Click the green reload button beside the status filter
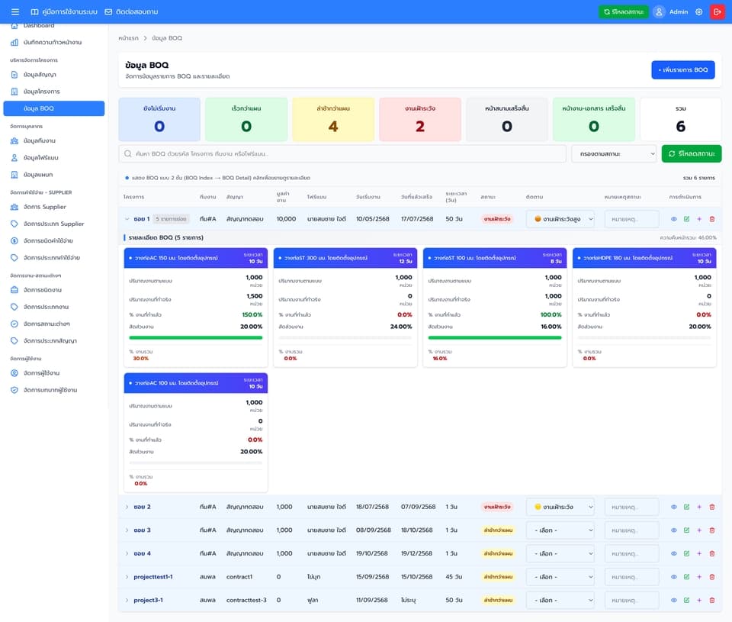This screenshot has width=732, height=622. pyautogui.click(x=692, y=153)
